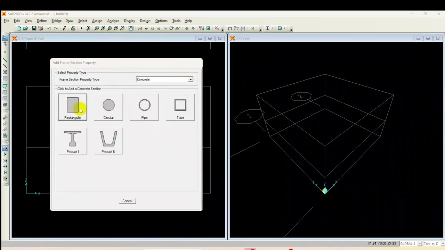Click the Set Display Options checkbox icon

[208, 28]
